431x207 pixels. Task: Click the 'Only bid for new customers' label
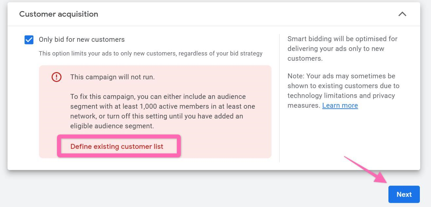82,40
